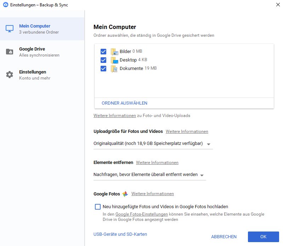This screenshot has width=283, height=246.
Task: Click the Google Fotos pinwheel icon
Action: click(x=125, y=194)
